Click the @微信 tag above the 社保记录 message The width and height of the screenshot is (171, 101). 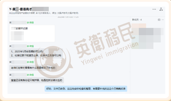(x=30, y=46)
